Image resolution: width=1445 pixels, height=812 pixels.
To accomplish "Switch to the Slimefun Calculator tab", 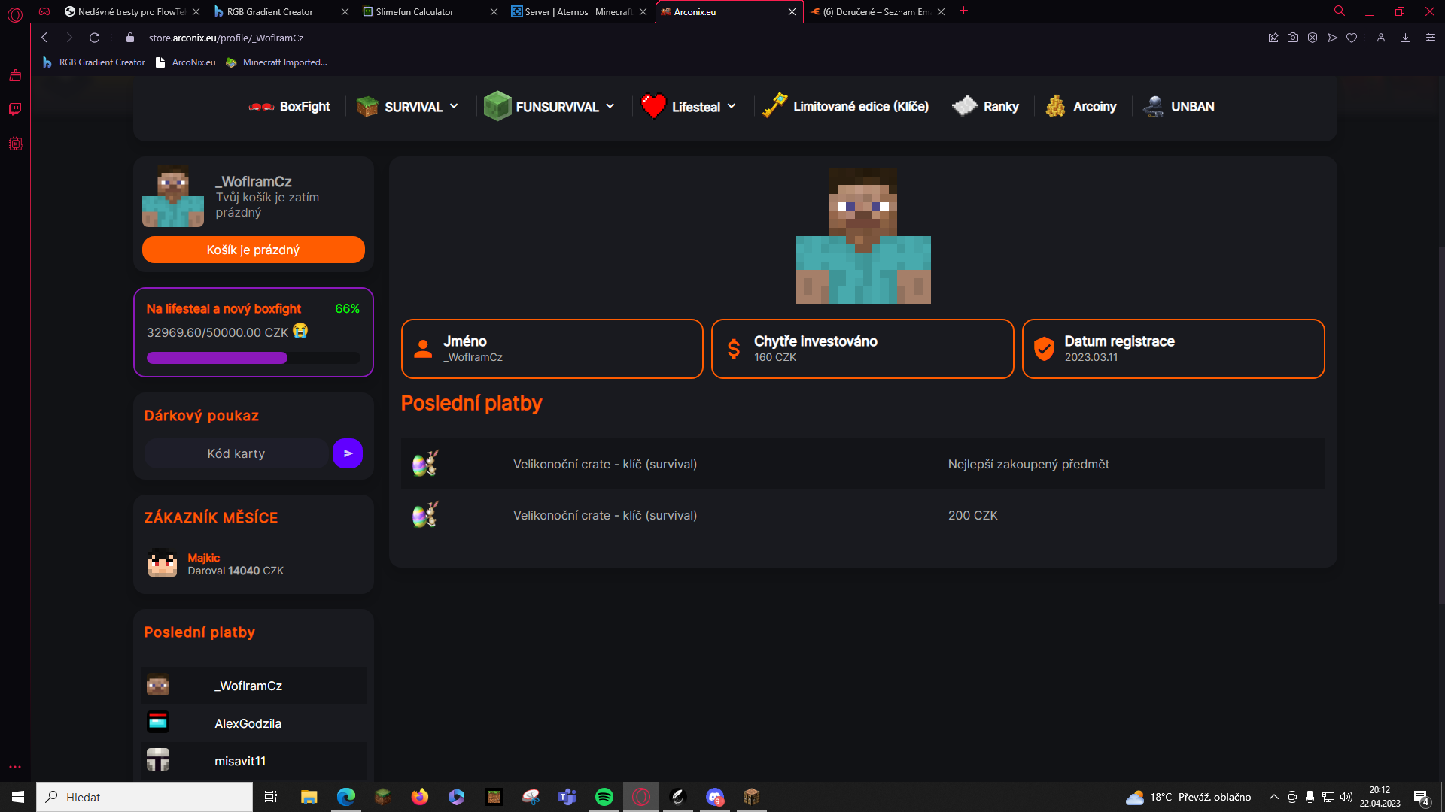I will point(415,11).
